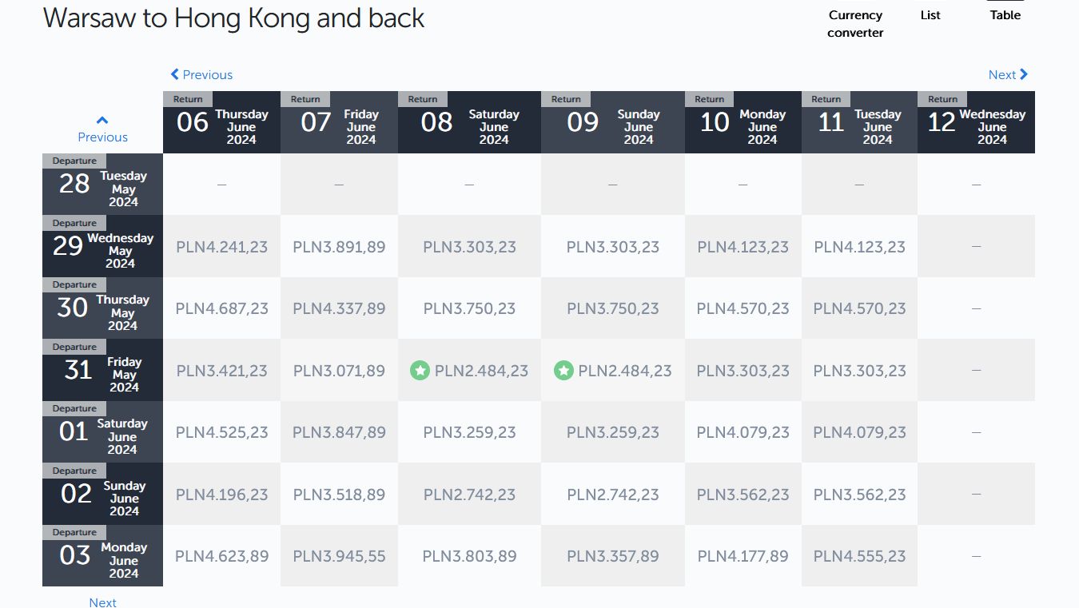
Task: Click the green star icon for 09 June return
Action: click(564, 370)
